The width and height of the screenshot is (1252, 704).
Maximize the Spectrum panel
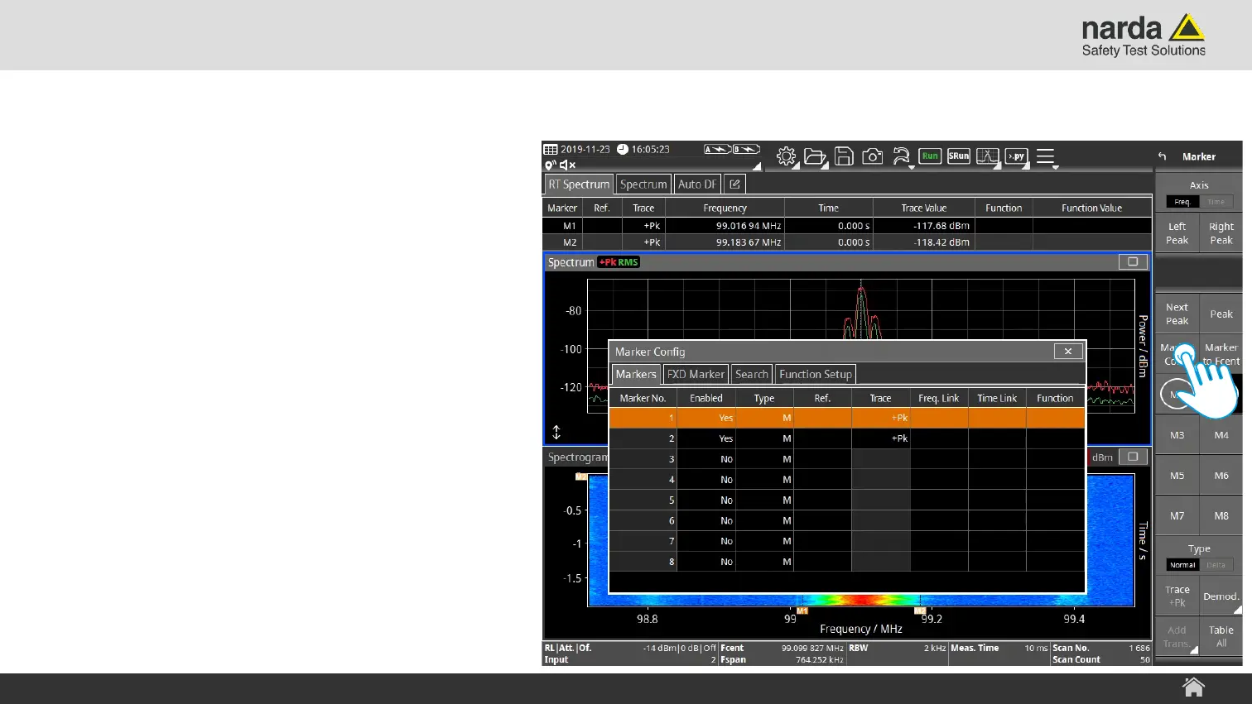tap(1132, 262)
